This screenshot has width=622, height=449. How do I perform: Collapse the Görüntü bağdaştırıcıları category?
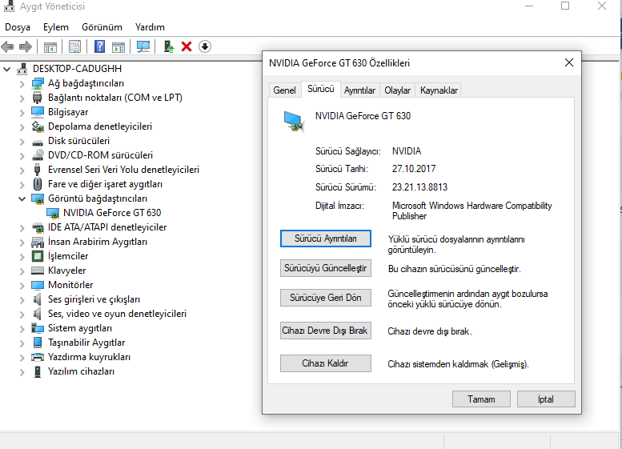point(22,198)
